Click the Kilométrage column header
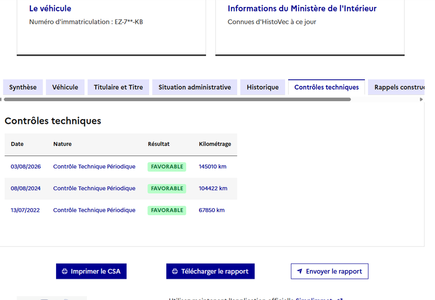This screenshot has width=435, height=300. tap(215, 144)
